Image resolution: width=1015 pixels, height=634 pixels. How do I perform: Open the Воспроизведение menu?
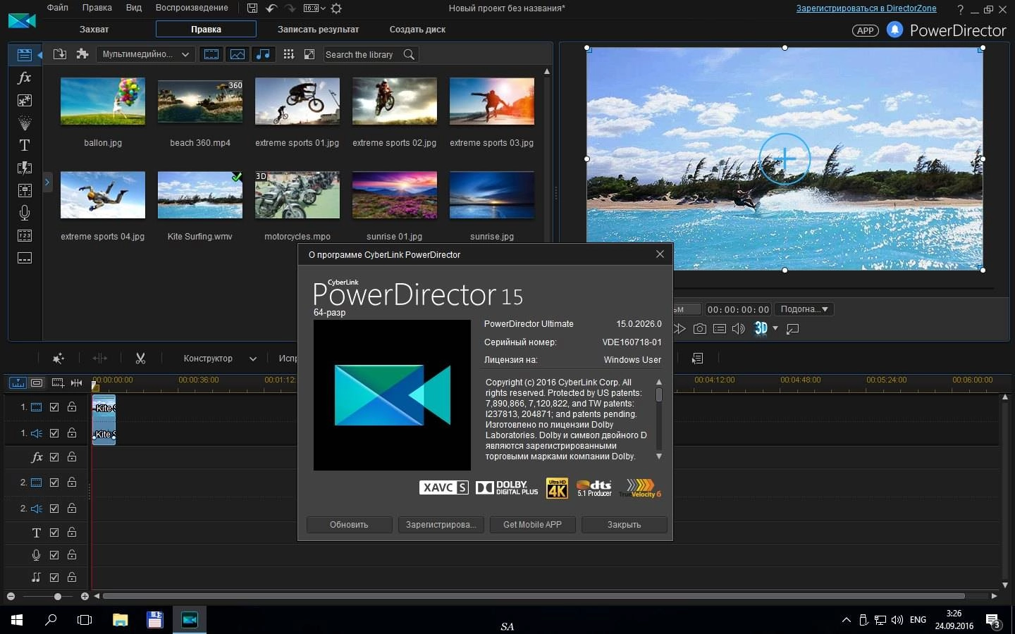[x=192, y=8]
